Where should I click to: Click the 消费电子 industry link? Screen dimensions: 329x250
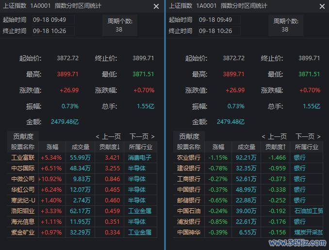click(139, 157)
